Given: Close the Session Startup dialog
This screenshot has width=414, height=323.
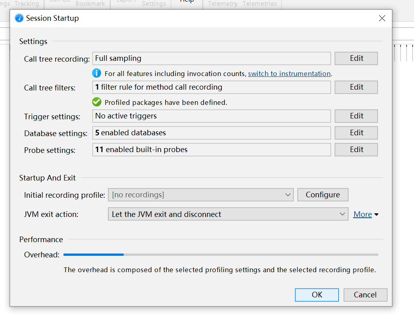Looking at the screenshot, I should coord(382,18).
